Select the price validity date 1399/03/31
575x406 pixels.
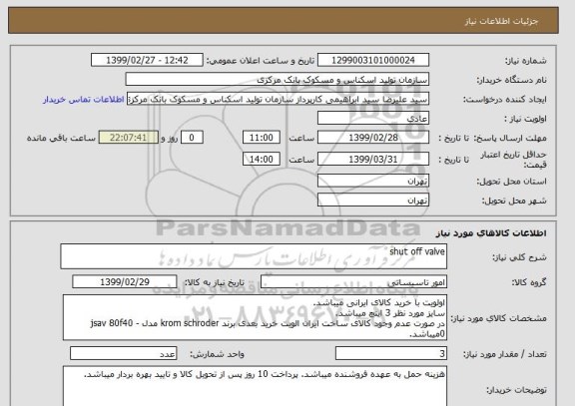tap(373, 159)
